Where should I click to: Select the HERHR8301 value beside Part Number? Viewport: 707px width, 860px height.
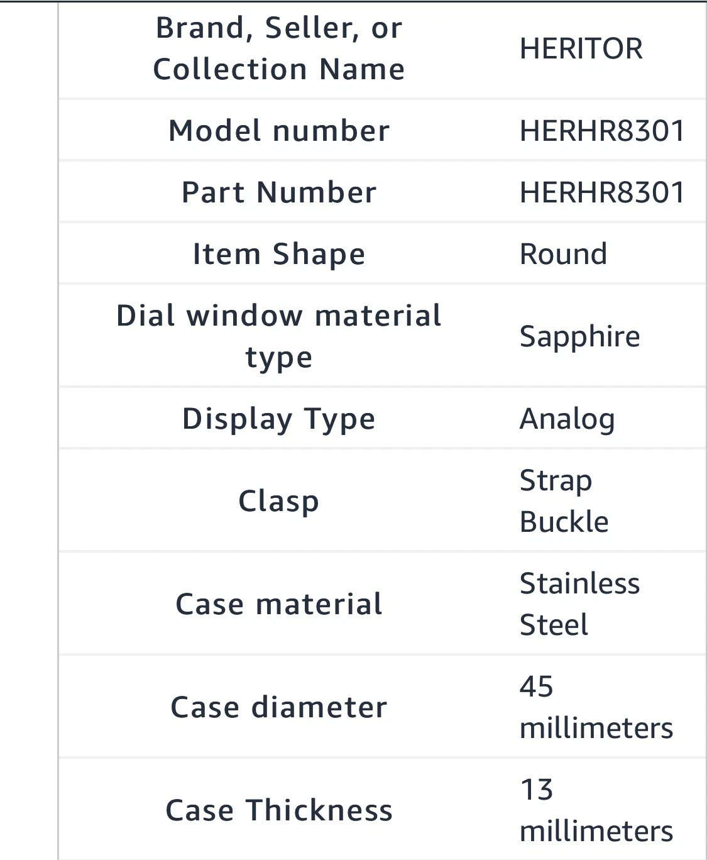point(601,192)
